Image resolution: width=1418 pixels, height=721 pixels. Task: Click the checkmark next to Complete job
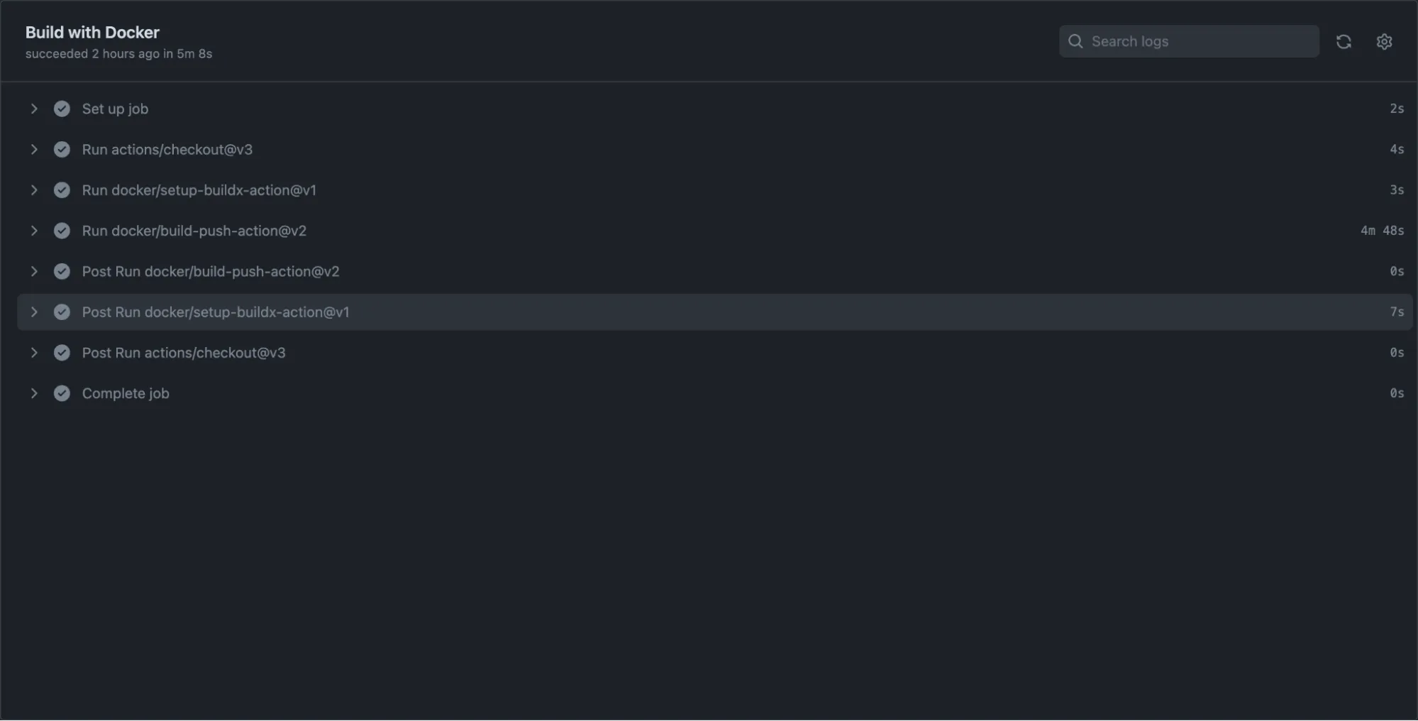coord(62,393)
